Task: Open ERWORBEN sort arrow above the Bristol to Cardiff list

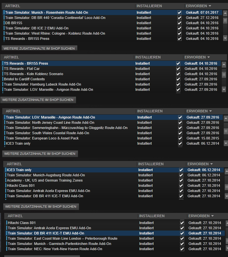Action: click(x=208, y=57)
